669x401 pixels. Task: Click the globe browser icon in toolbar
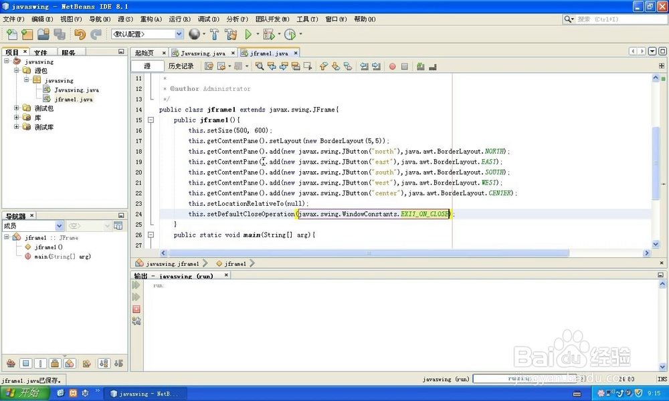pyautogui.click(x=194, y=34)
